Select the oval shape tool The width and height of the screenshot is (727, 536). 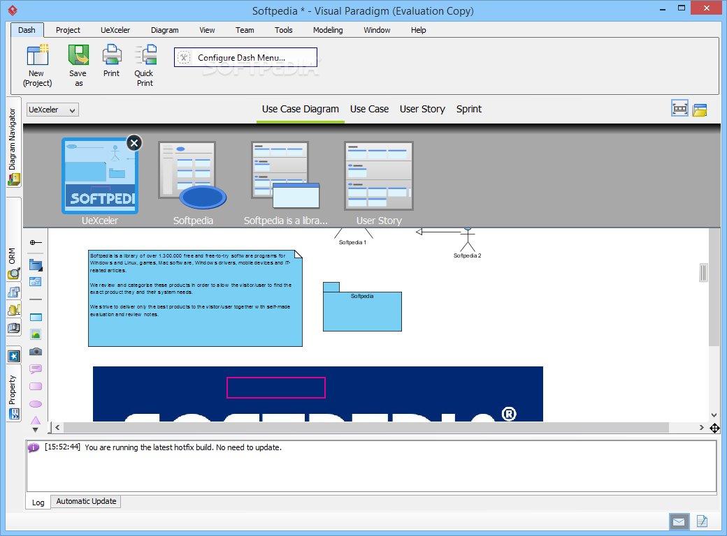[x=36, y=404]
